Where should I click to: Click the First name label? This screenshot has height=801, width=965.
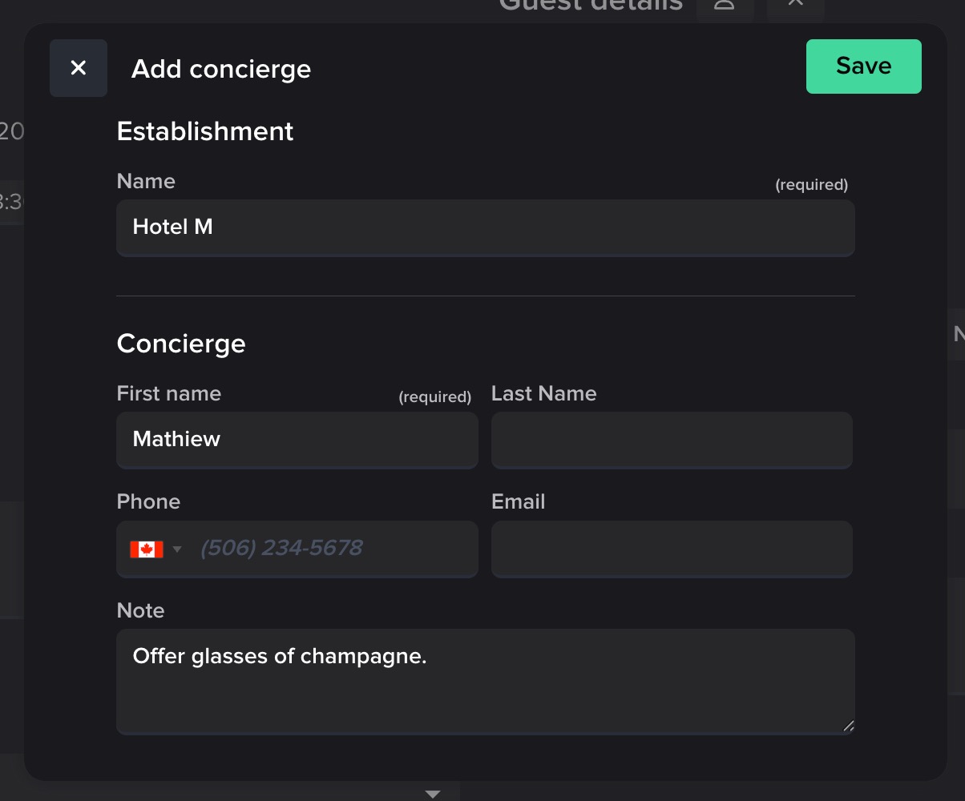pos(169,393)
